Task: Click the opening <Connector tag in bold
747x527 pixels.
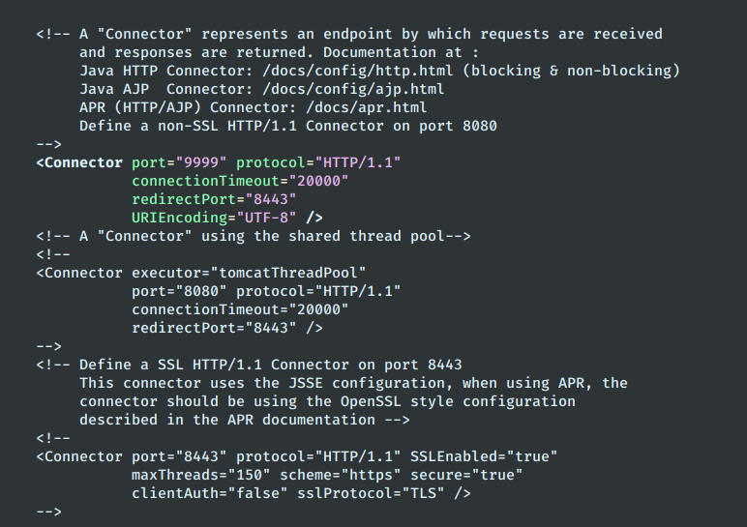Action: tap(79, 162)
